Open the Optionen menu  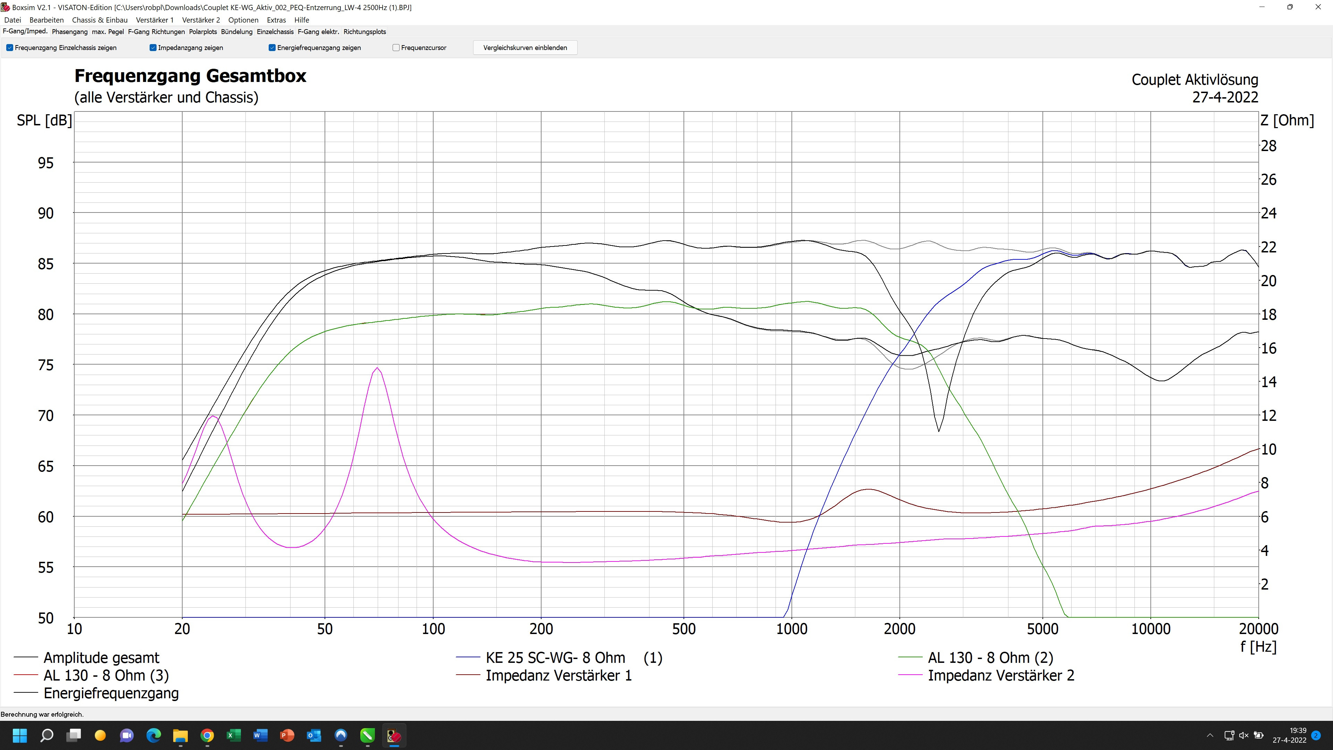click(x=243, y=20)
